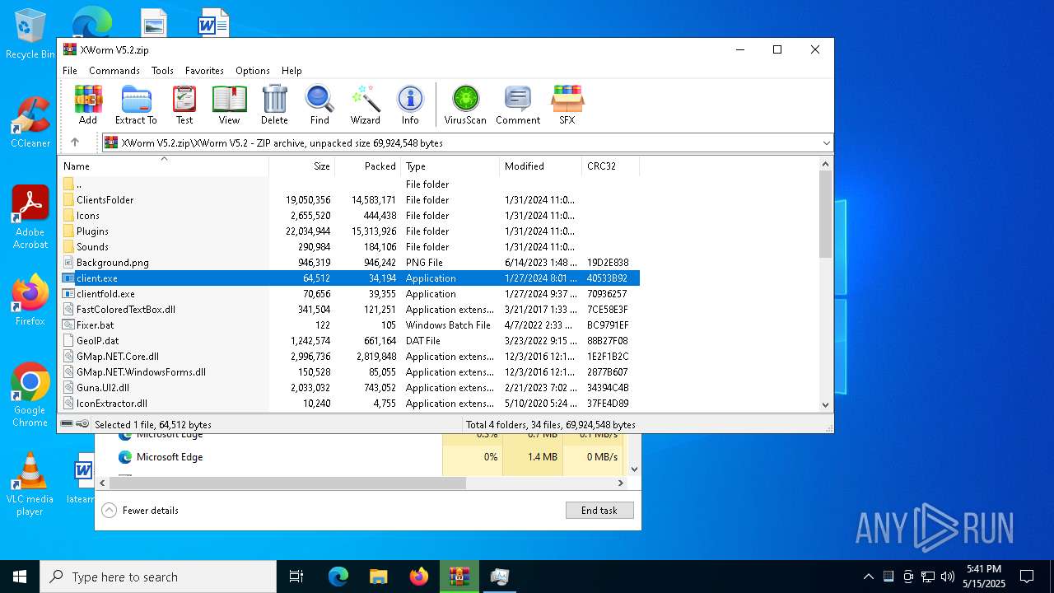Select Microsoft Edge process in Task Manager
The width and height of the screenshot is (1054, 593).
pyautogui.click(x=170, y=457)
